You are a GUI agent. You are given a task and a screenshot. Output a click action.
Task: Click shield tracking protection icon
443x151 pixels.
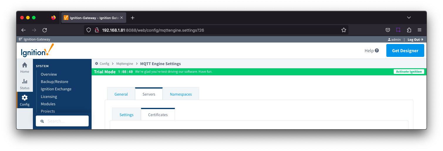89,30
